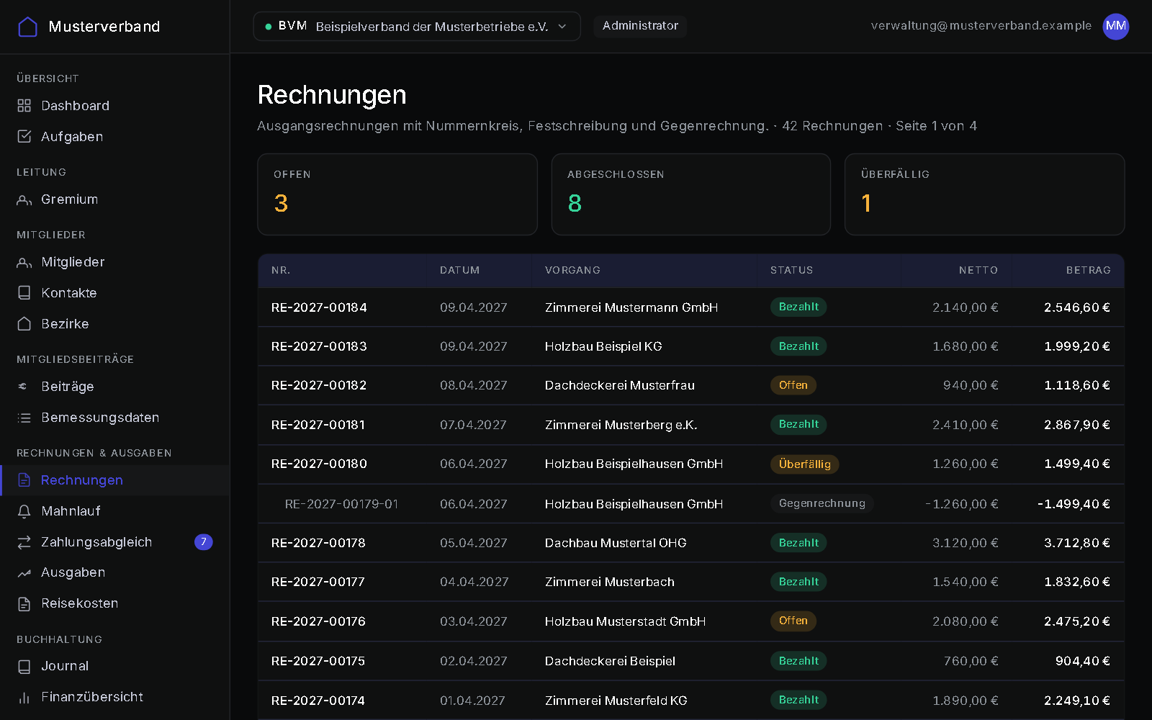Click the Überfällig status badge
The image size is (1152, 720).
click(804, 464)
